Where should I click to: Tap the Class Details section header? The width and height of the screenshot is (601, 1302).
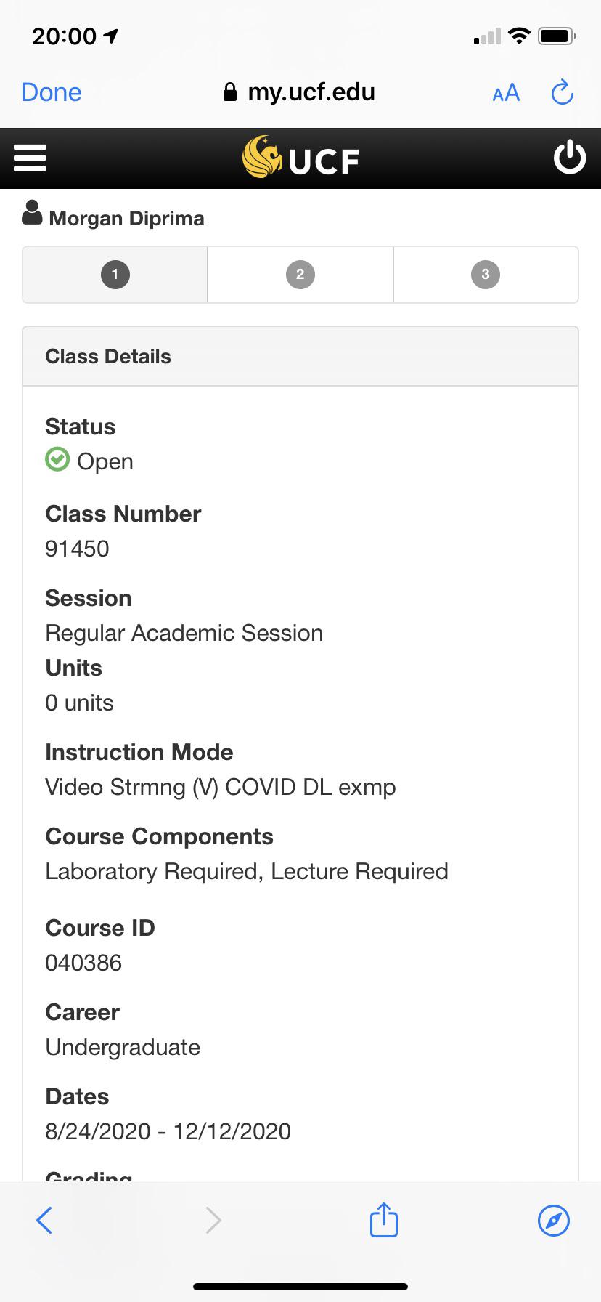tap(108, 356)
